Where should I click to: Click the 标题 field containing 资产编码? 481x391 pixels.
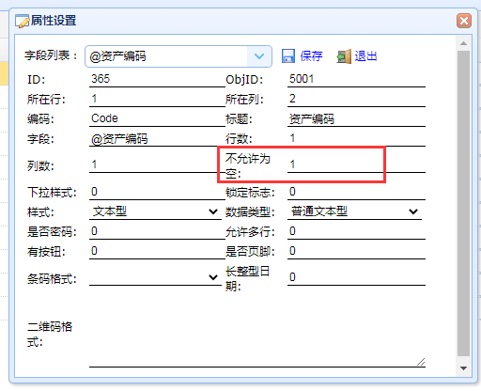(356, 119)
